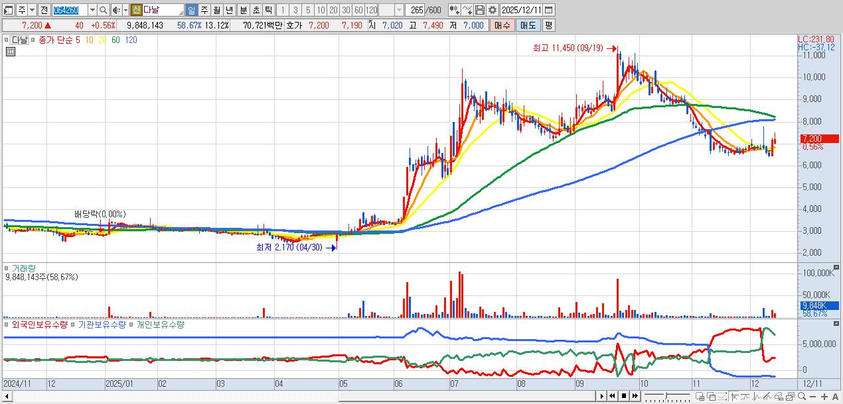Save the chart with the floppy disk icon
Viewport: 843px width, 404px height.
(x=480, y=10)
